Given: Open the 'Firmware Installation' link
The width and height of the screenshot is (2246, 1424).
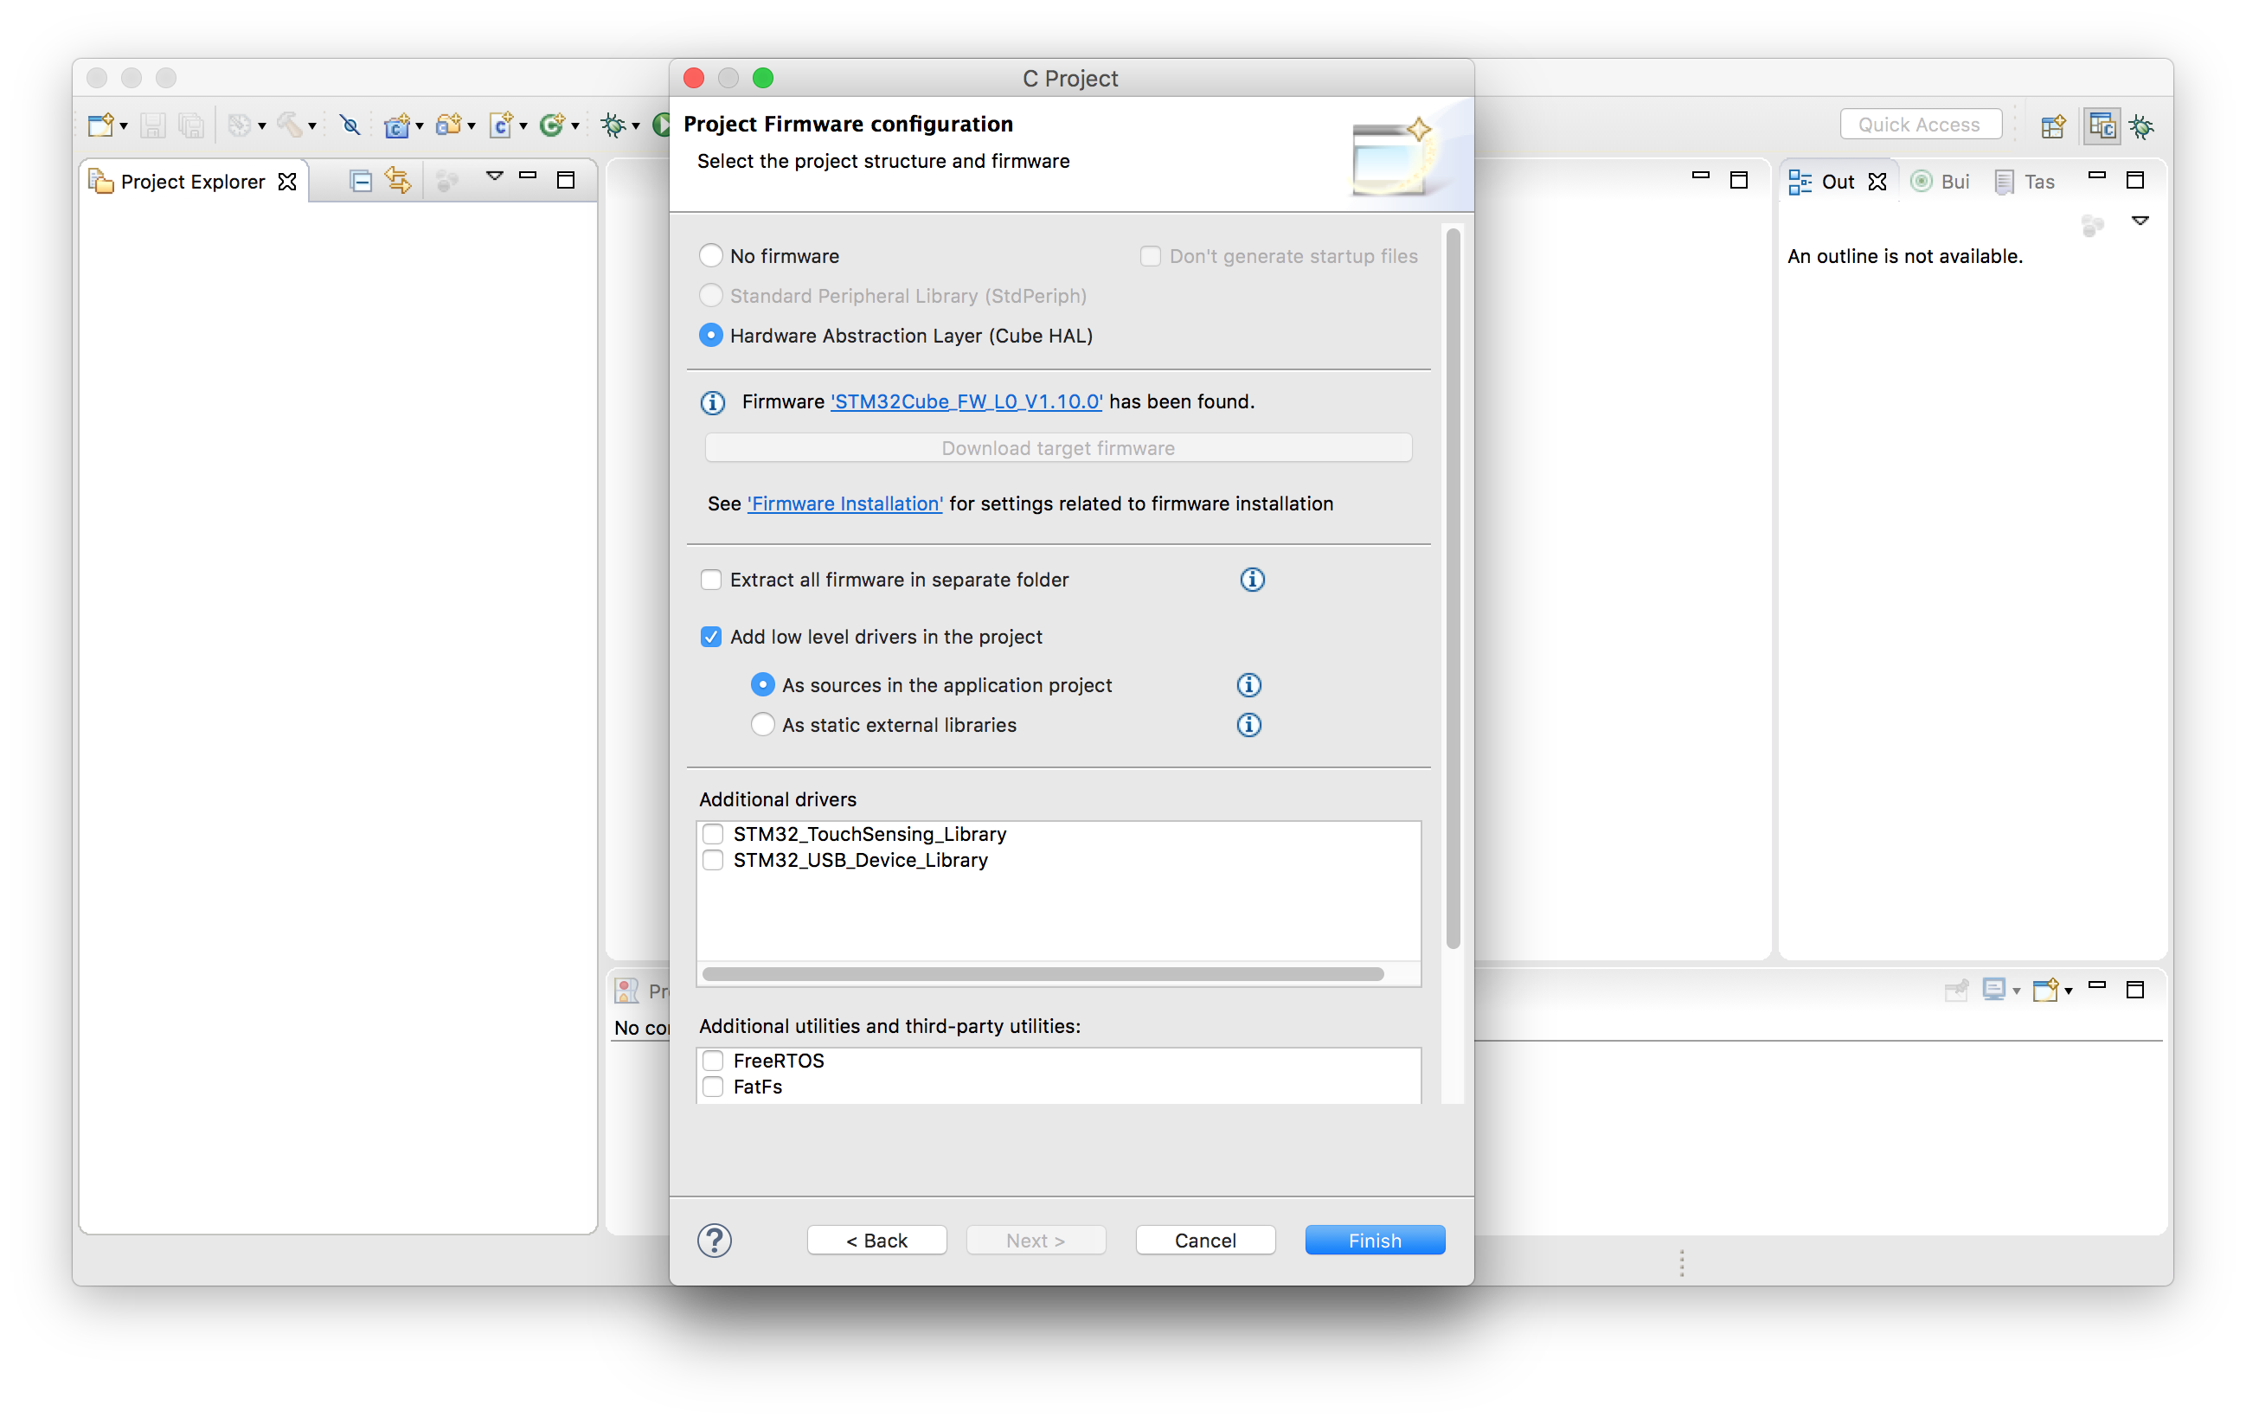Looking at the screenshot, I should (844, 504).
